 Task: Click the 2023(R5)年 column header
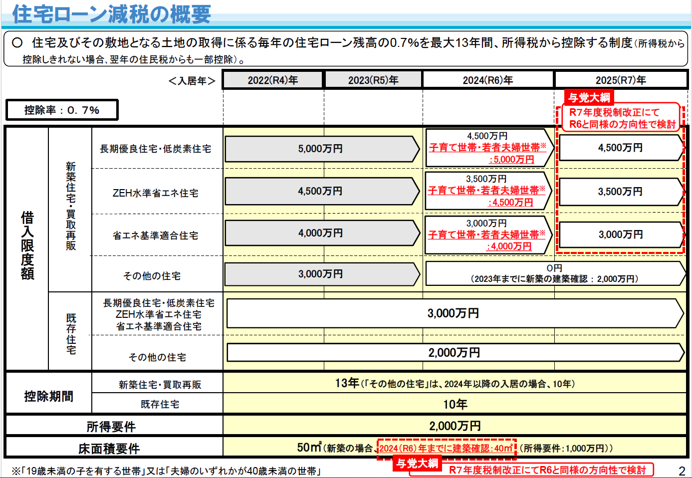tap(373, 80)
